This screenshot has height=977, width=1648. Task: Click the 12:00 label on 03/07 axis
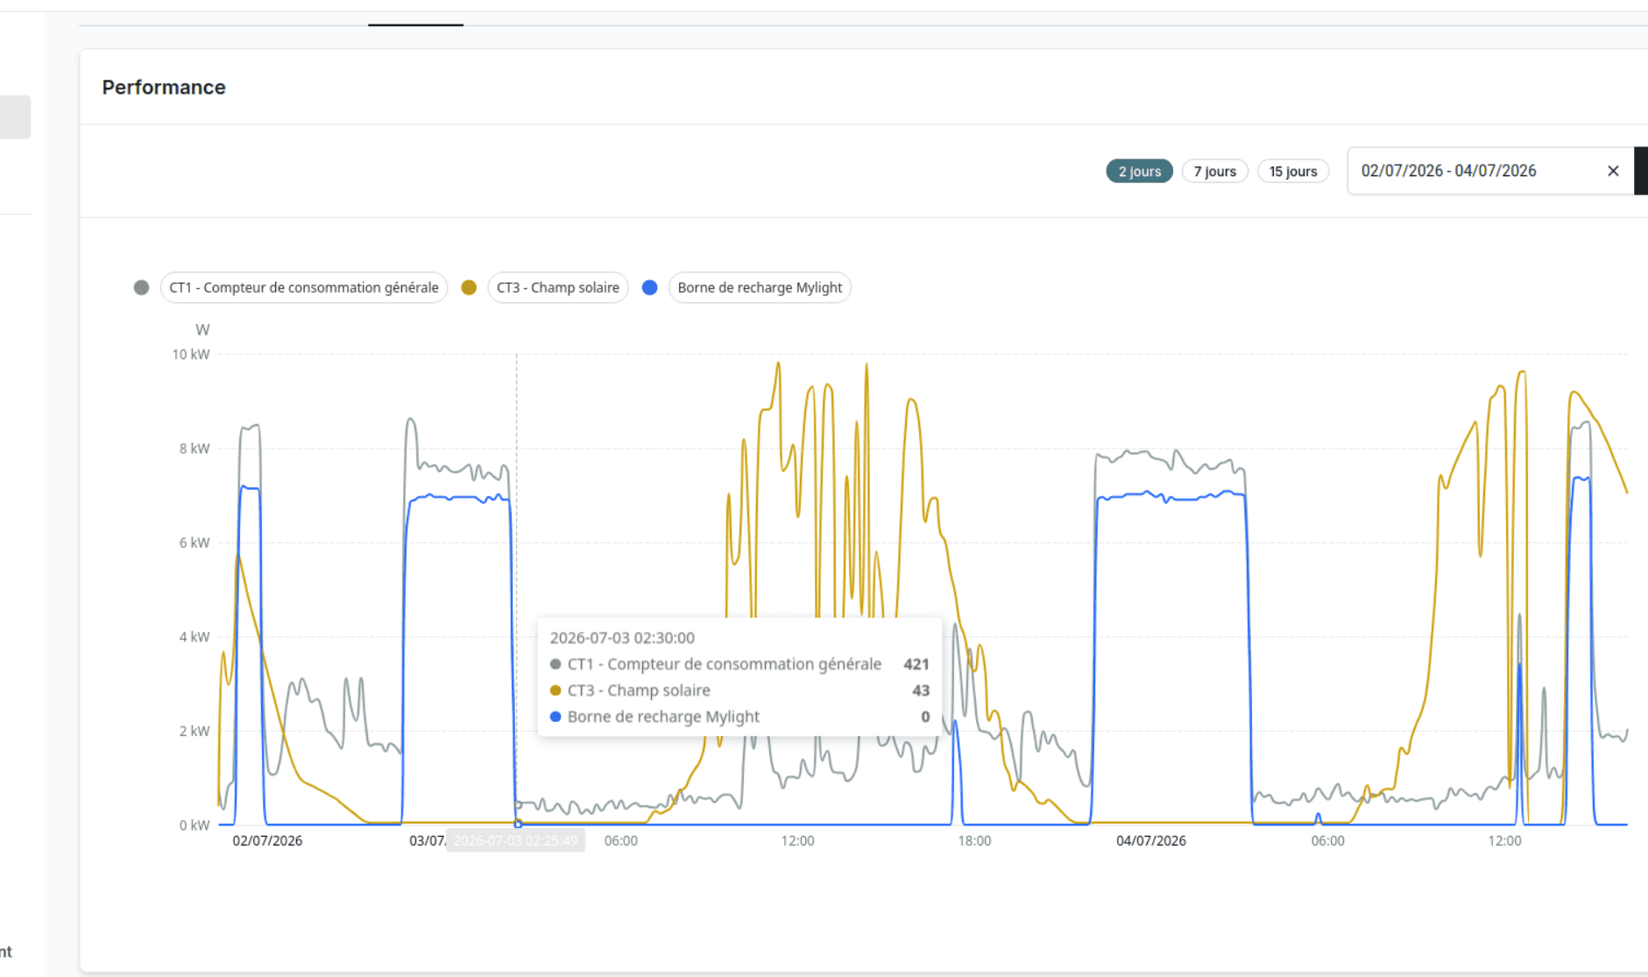coord(797,840)
